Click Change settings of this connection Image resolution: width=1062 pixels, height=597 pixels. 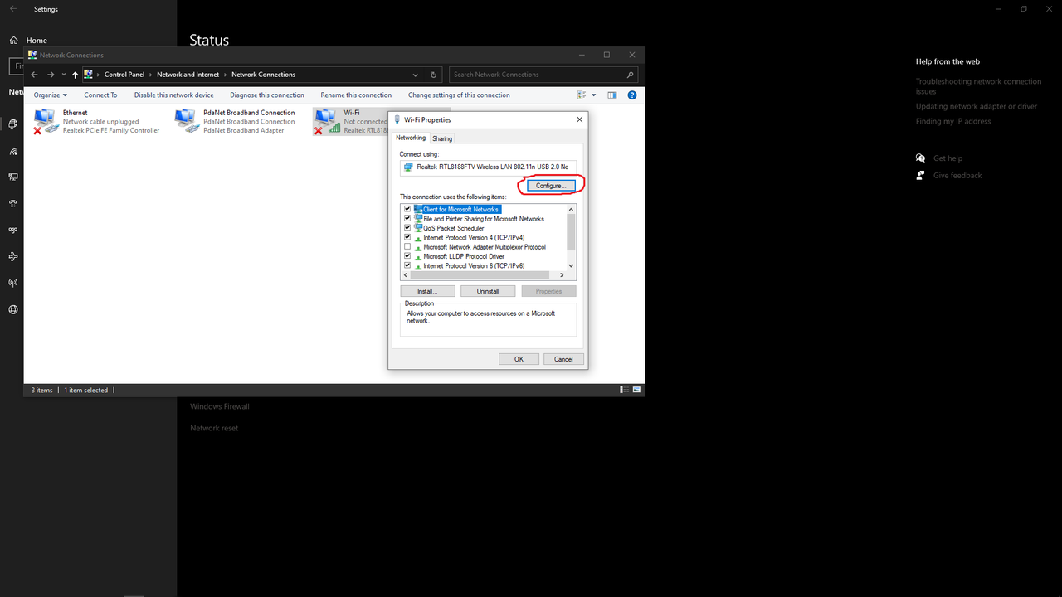pos(459,95)
